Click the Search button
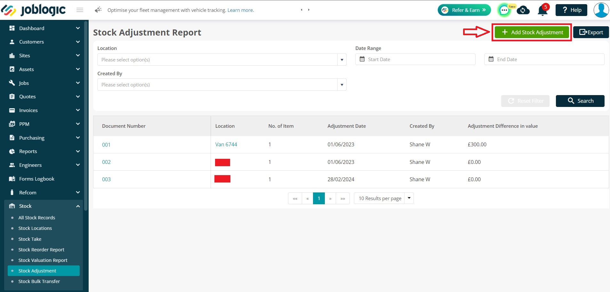 (580, 101)
